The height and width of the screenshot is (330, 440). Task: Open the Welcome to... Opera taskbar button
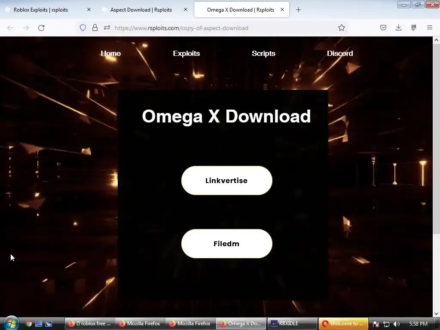[x=343, y=324]
